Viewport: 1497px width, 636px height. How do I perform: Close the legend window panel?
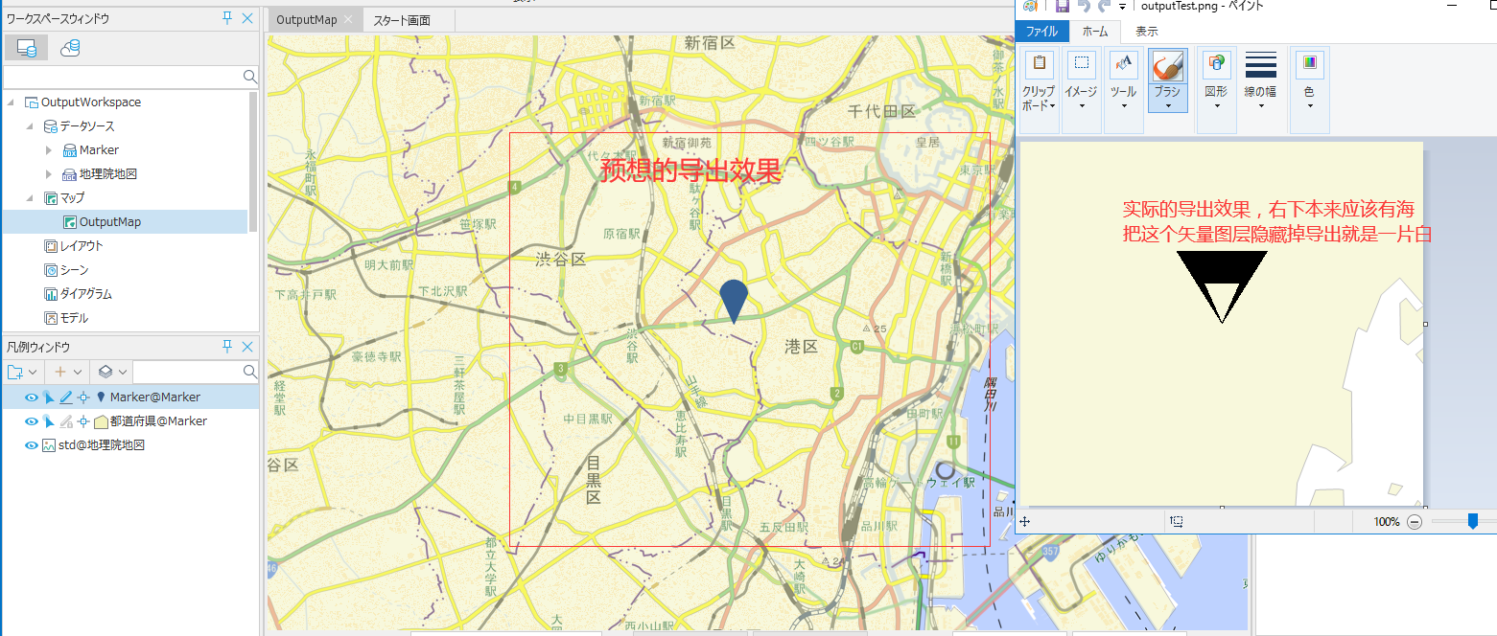click(247, 347)
